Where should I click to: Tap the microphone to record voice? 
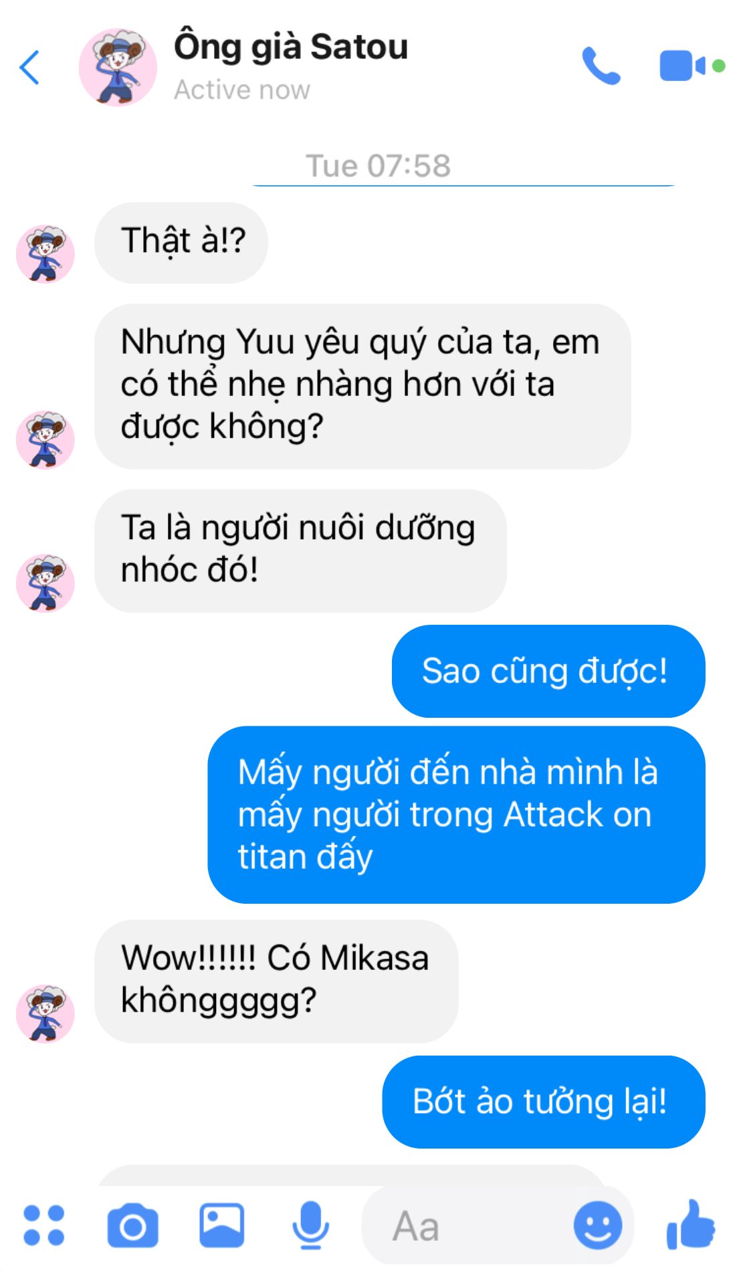pyautogui.click(x=310, y=1226)
